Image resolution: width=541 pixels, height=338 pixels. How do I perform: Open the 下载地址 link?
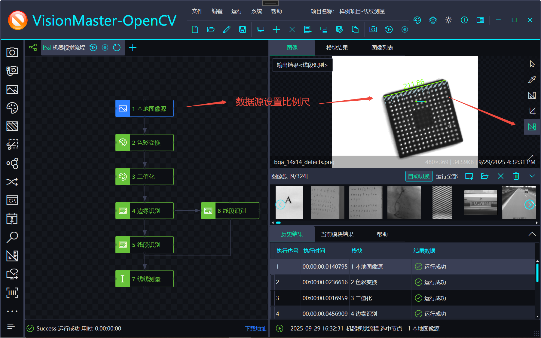[255, 329]
